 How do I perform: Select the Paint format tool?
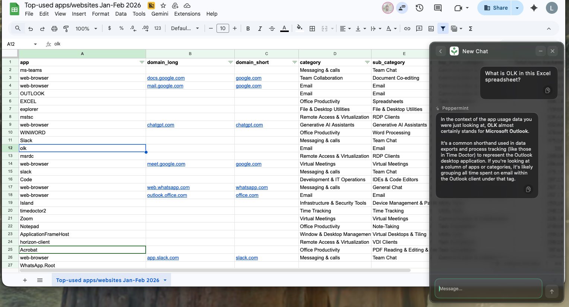pyautogui.click(x=66, y=28)
